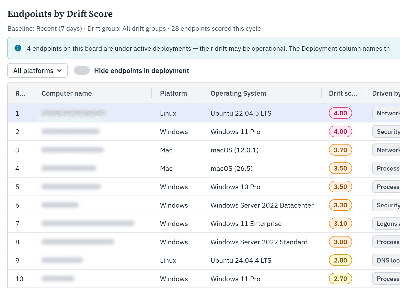Screen dimensions: 400x288
Task: Click the macOS (12.0.1) cell
Action: coord(234,150)
